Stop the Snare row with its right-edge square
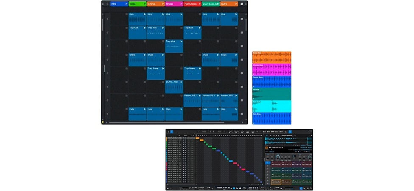The width and height of the screenshot is (414, 191). pyautogui.click(x=242, y=60)
